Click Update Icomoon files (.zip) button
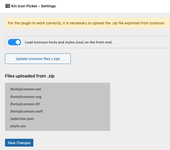The height and width of the screenshot is (150, 170). 38,59
